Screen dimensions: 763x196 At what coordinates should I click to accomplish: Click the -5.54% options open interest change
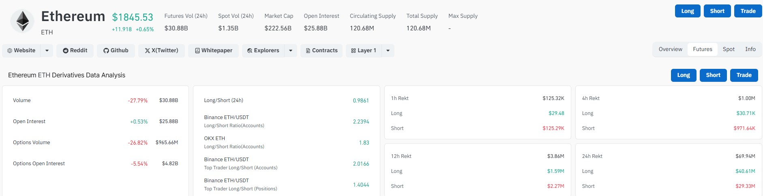139,164
